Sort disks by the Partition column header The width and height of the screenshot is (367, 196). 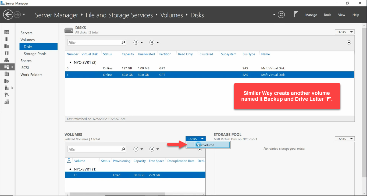point(165,54)
